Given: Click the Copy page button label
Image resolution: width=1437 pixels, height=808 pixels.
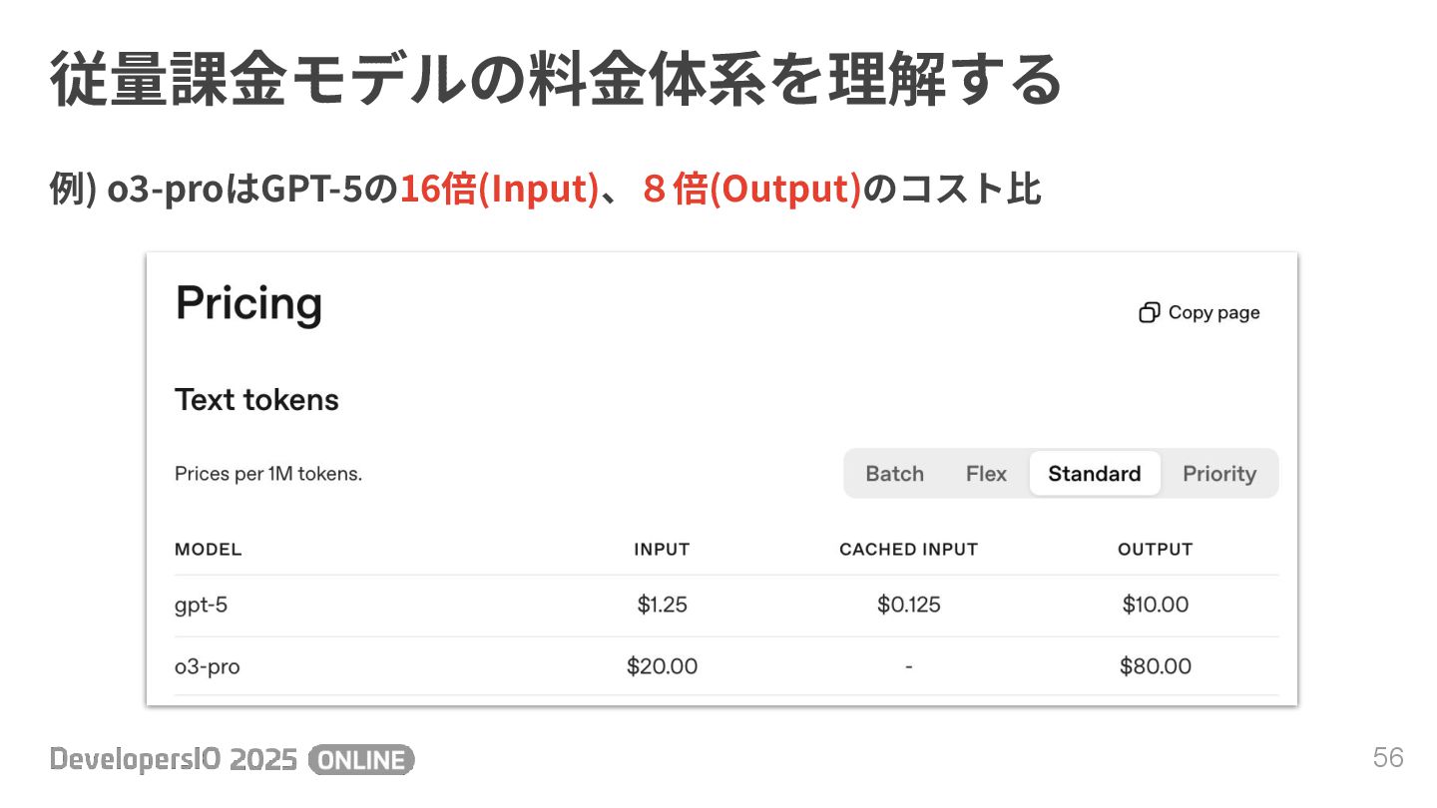Looking at the screenshot, I should coord(1213,313).
